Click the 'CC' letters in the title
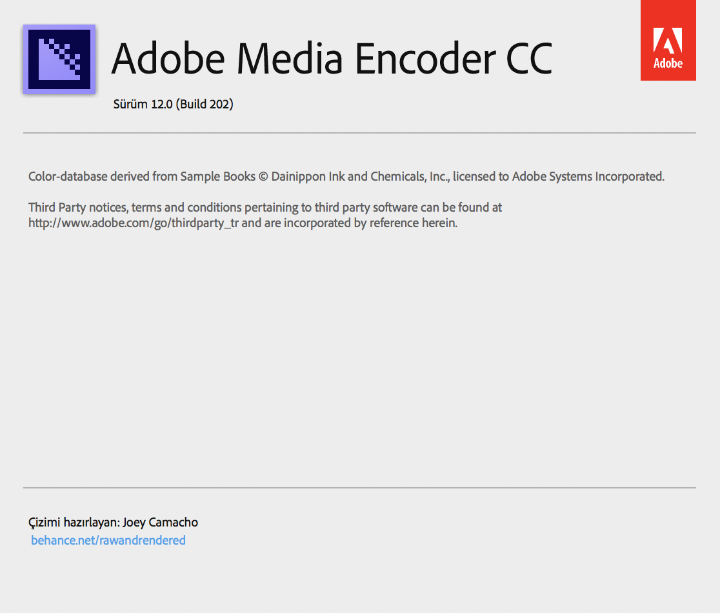Screen dimensions: 720x613 click(529, 58)
